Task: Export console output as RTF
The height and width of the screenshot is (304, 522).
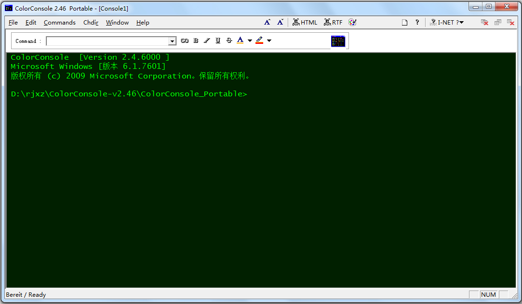Action: [x=333, y=22]
